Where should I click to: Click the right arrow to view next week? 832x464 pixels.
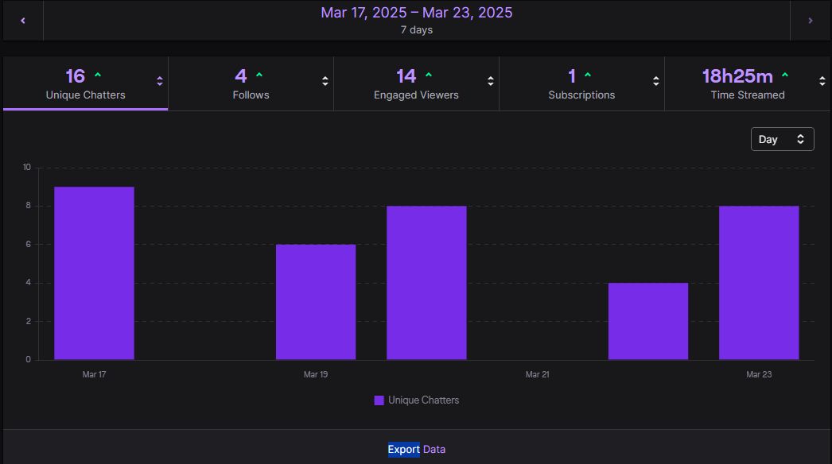(811, 20)
